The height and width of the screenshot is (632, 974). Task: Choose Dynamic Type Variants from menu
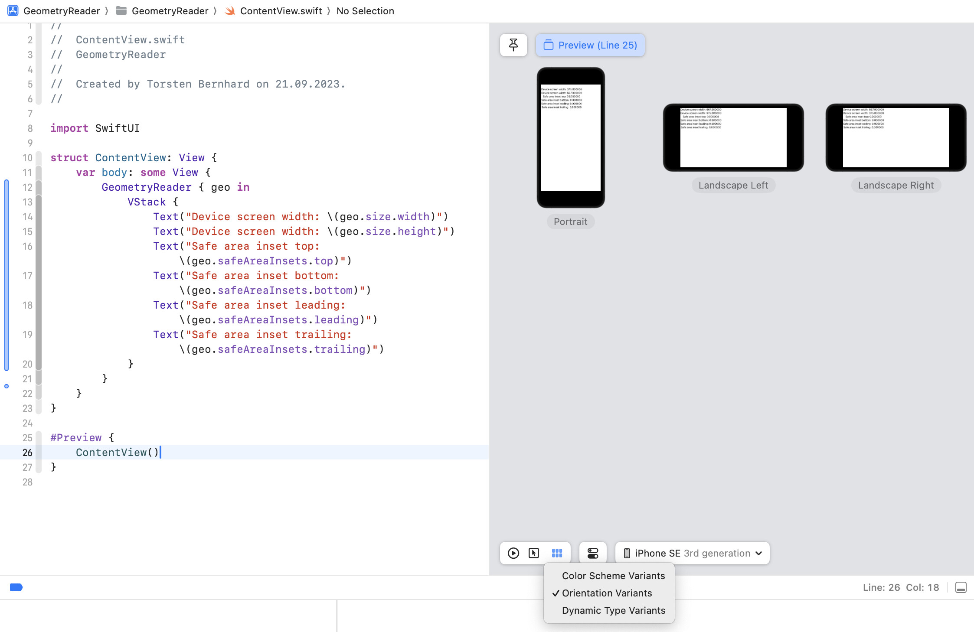click(609, 610)
